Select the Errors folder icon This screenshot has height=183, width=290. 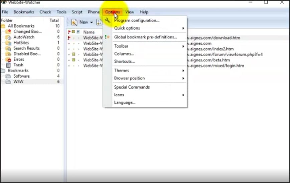[x=8, y=60]
